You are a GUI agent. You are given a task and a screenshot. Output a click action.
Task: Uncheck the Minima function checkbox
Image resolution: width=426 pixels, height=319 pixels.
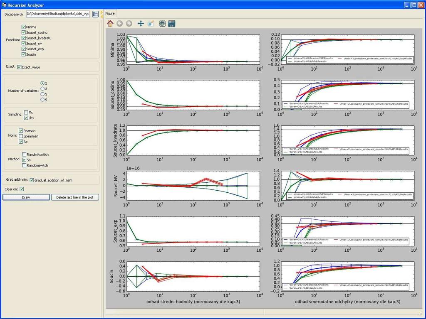click(x=23, y=27)
